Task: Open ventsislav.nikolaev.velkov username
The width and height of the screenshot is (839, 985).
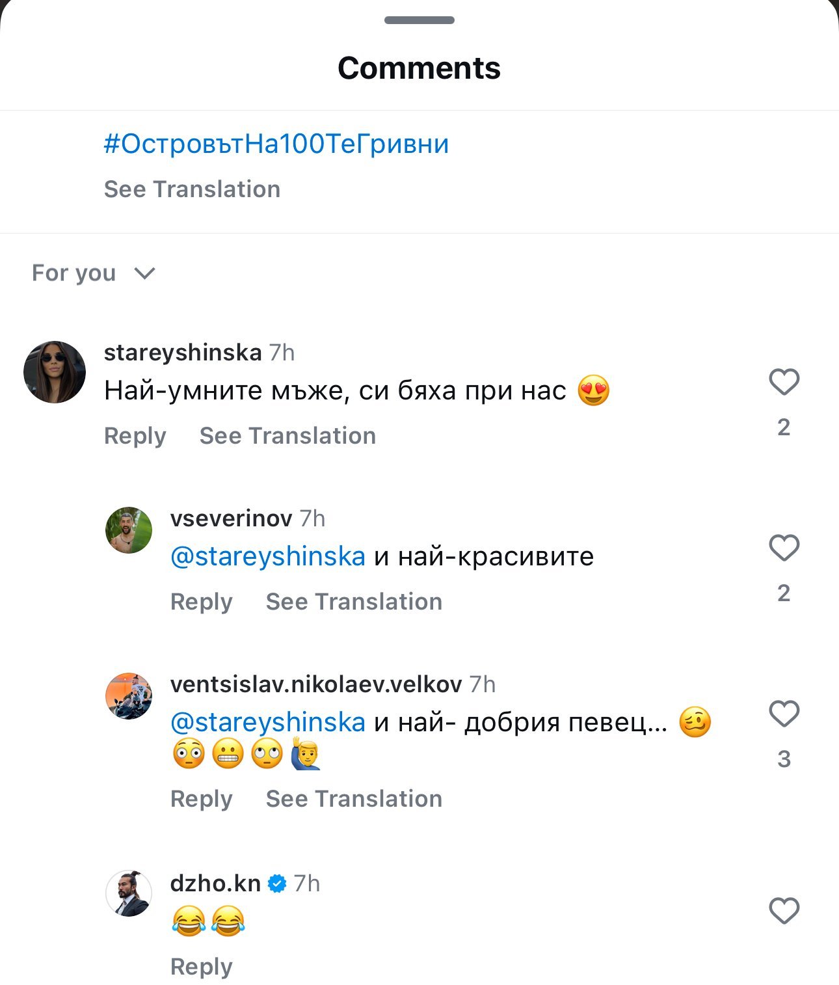Action: click(x=315, y=684)
